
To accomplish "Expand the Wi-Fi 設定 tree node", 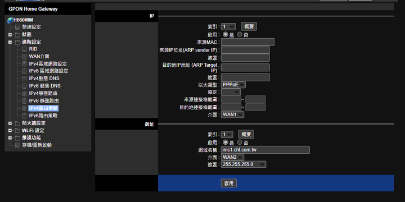I will tap(10, 131).
